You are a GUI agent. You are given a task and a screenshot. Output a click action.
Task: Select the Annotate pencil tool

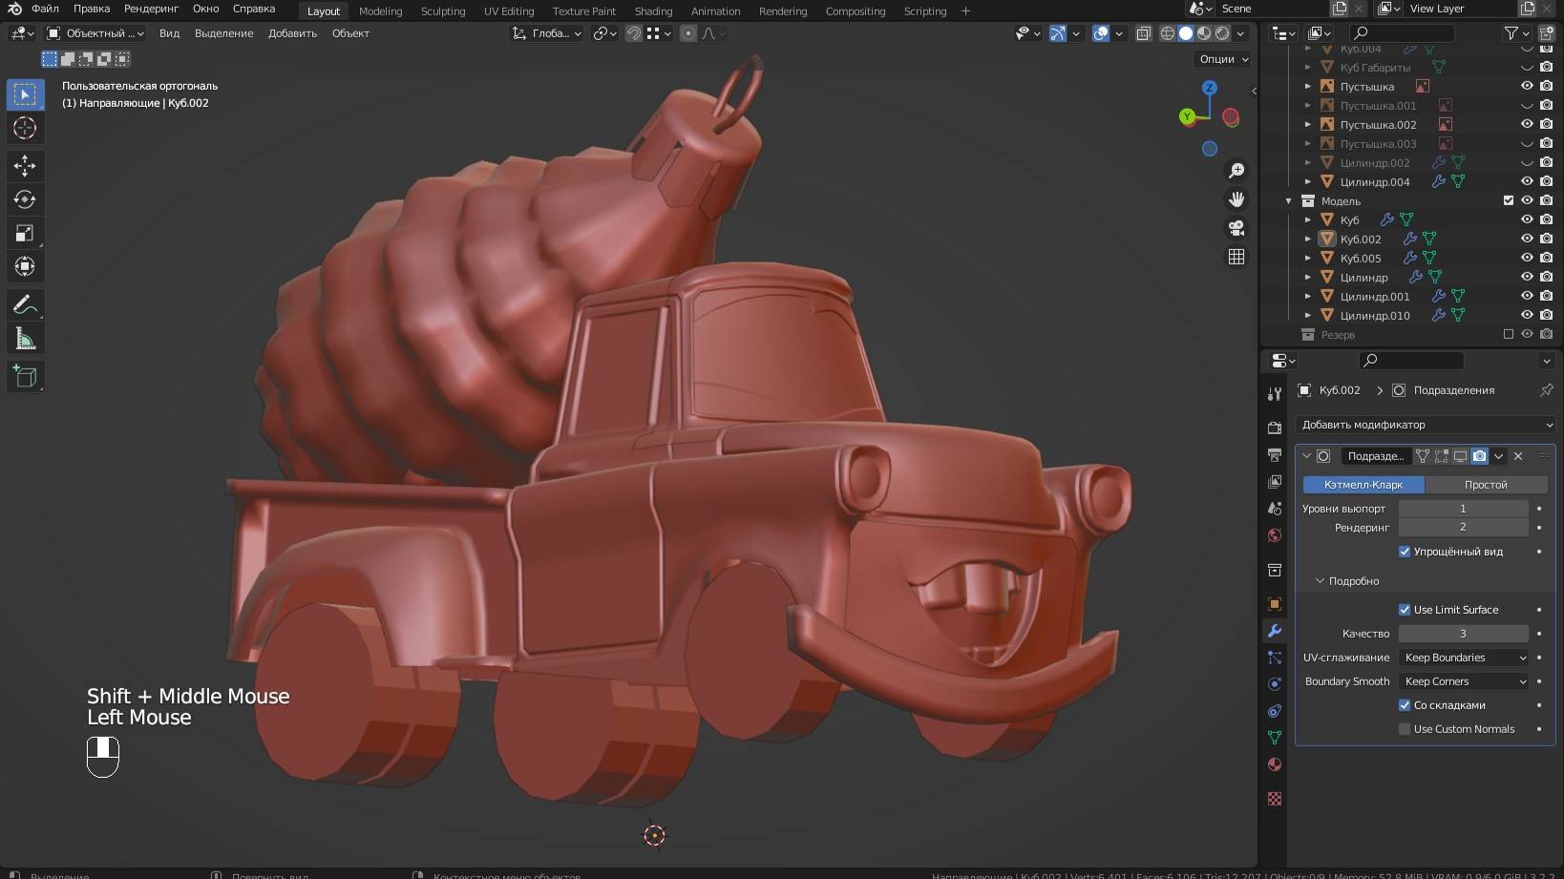coord(25,305)
